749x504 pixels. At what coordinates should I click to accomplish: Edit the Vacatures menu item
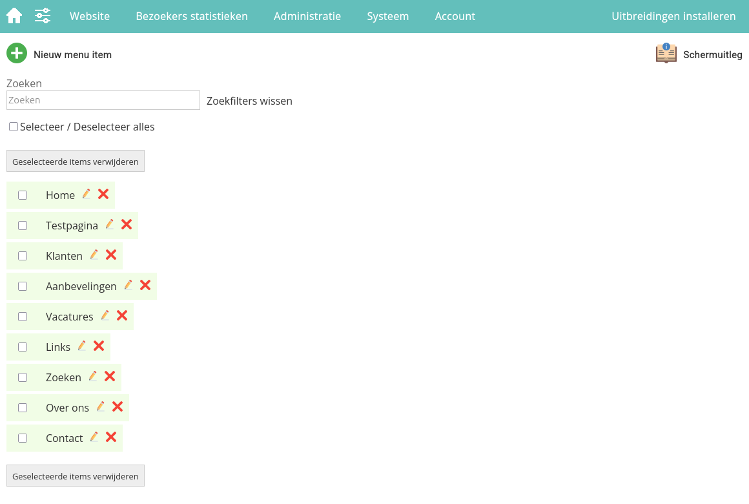tap(105, 315)
